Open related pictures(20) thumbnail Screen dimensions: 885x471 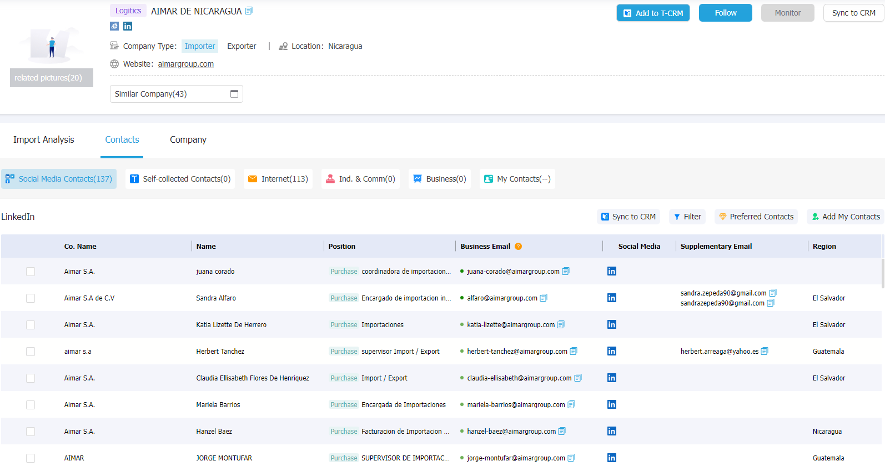click(52, 78)
